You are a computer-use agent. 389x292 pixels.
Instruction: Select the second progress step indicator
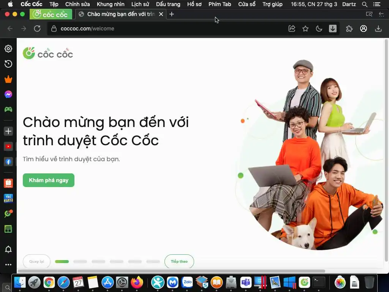pyautogui.click(x=80, y=262)
